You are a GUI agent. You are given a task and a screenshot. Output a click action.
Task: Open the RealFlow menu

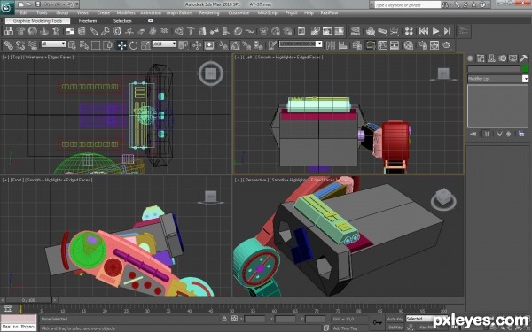(x=329, y=13)
